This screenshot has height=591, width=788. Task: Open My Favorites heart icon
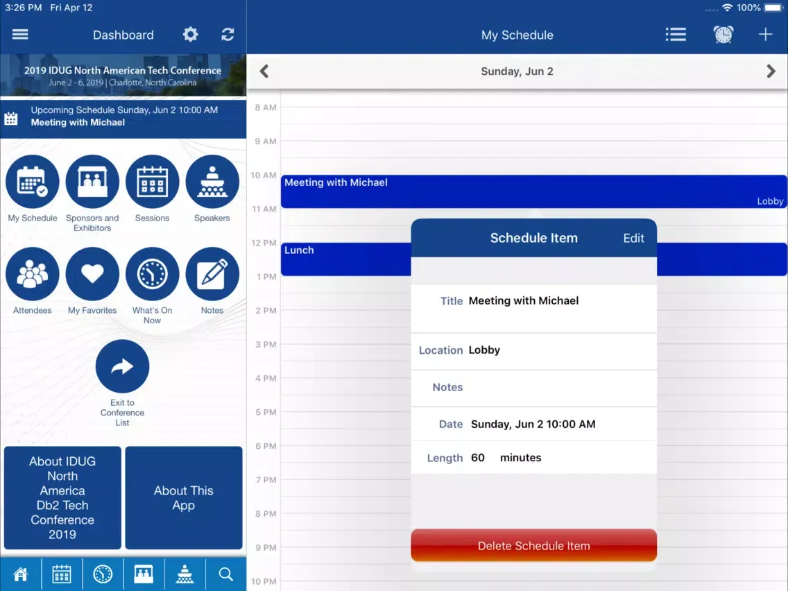[x=92, y=274]
